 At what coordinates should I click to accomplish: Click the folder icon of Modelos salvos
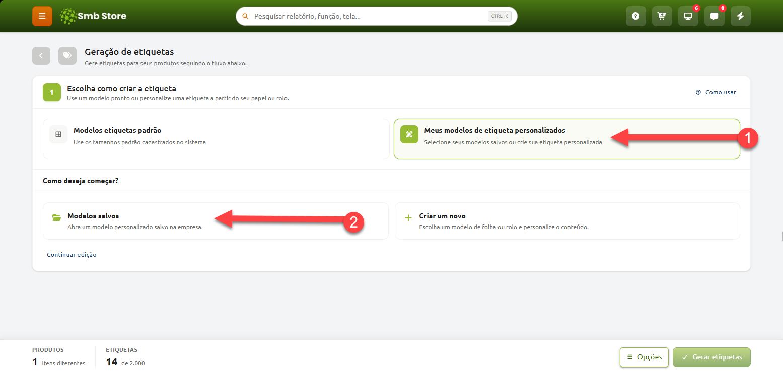point(56,218)
